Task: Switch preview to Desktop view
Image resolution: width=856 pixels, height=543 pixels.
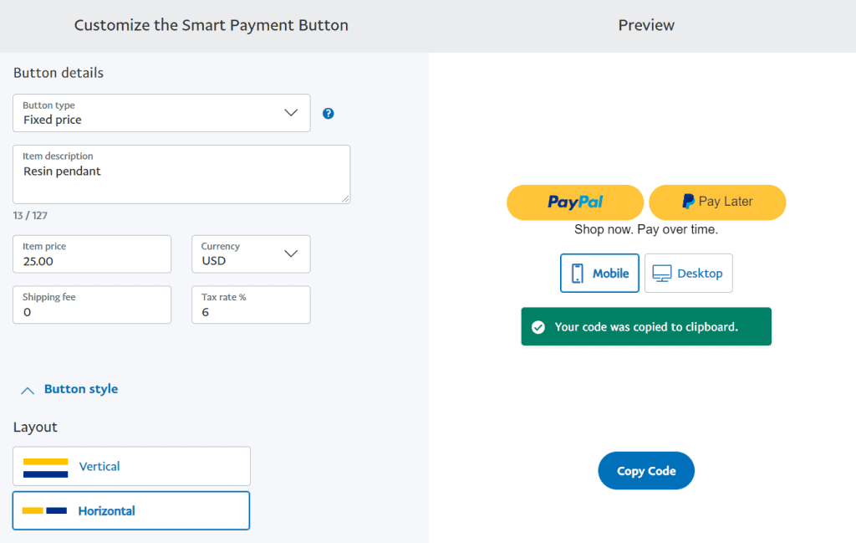Action: (689, 273)
